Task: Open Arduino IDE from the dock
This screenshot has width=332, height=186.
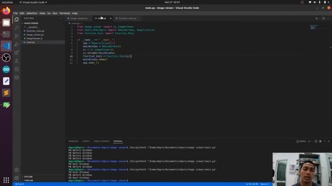Action: (6, 69)
